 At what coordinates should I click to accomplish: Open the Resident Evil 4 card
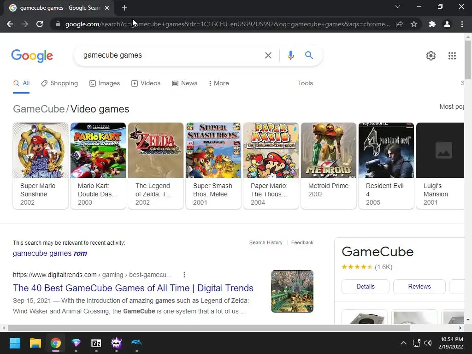[386, 165]
